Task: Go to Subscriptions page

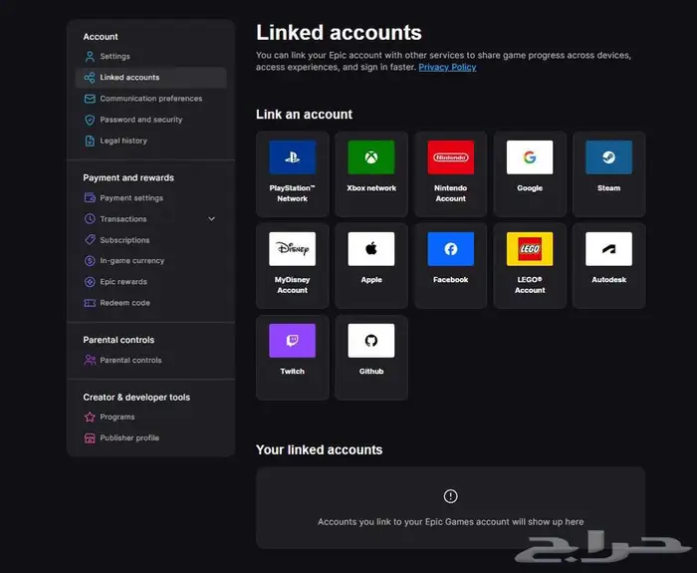Action: [x=150, y=240]
